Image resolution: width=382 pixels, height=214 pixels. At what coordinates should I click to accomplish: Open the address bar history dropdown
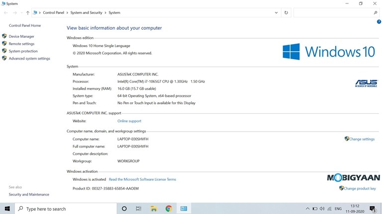pyautogui.click(x=276, y=12)
